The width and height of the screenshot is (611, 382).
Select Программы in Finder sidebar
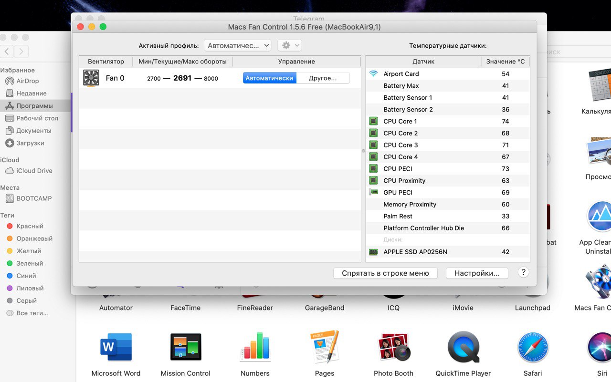tap(34, 106)
